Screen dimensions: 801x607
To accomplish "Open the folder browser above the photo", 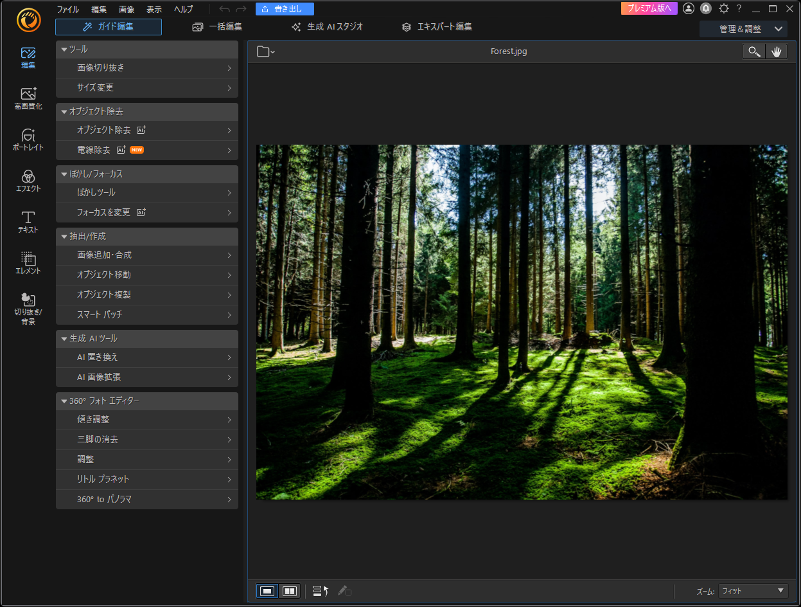I will 265,51.
